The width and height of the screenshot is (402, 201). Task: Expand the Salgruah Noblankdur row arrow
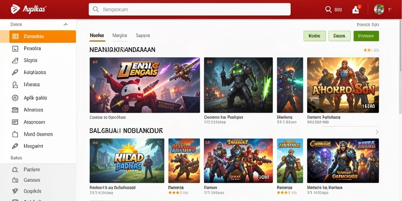click(377, 132)
